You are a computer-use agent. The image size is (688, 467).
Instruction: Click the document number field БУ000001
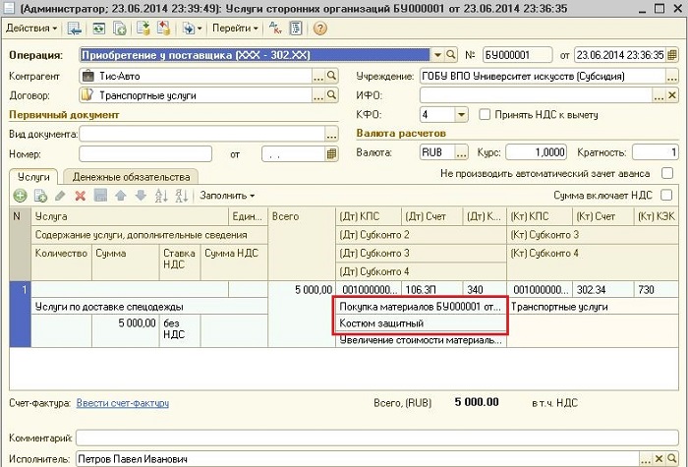pos(517,55)
